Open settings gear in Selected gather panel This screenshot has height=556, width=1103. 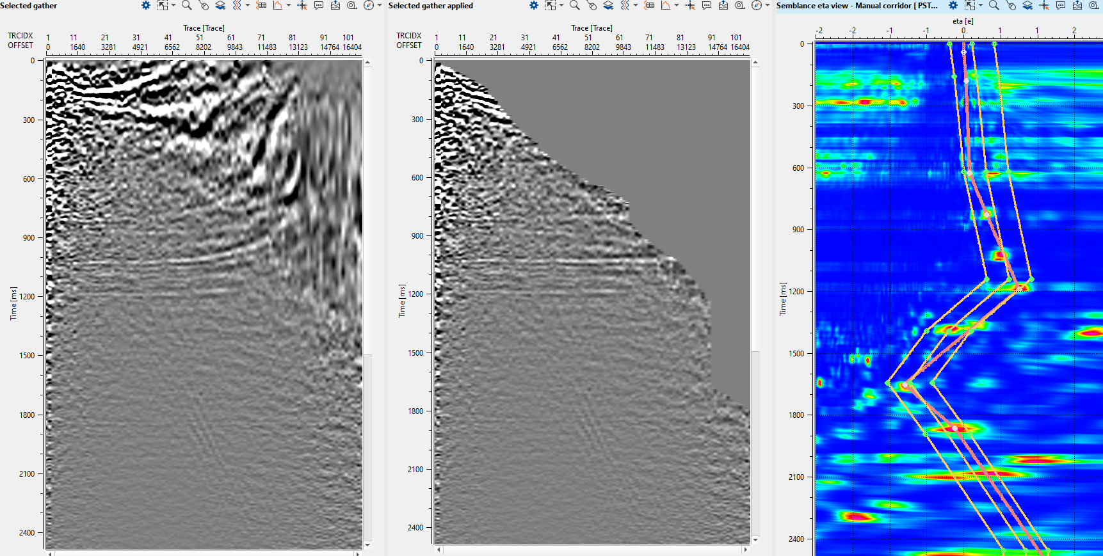coord(146,5)
